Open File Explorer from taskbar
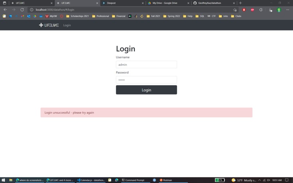 coord(11,180)
